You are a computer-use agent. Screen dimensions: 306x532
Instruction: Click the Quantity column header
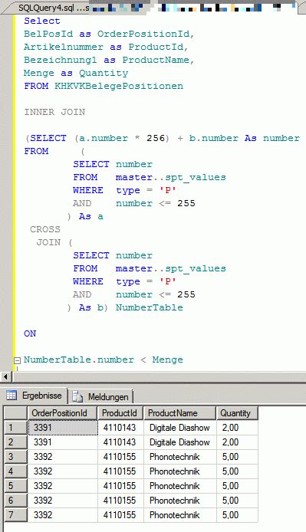click(x=237, y=413)
